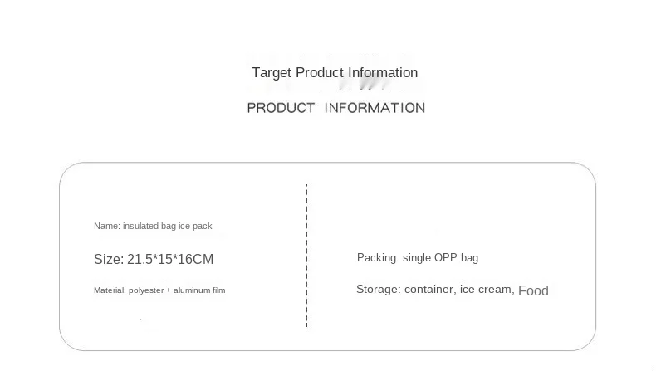Image resolution: width=656 pixels, height=371 pixels.
Task: Click the dashed vertical divider line
Action: pos(306,255)
